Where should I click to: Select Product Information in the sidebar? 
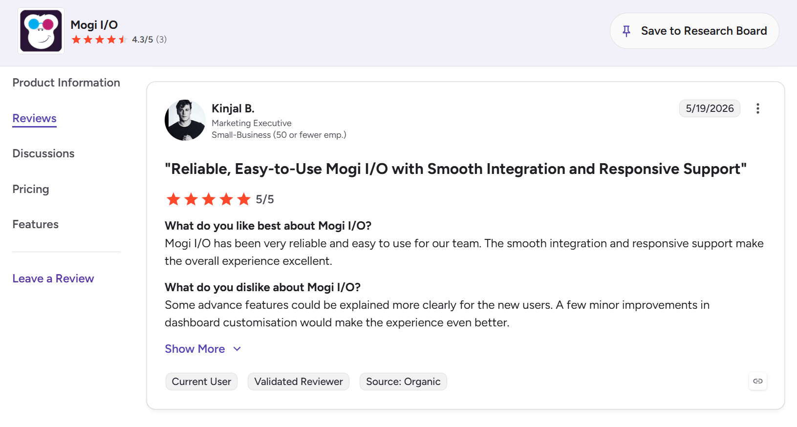pos(66,83)
